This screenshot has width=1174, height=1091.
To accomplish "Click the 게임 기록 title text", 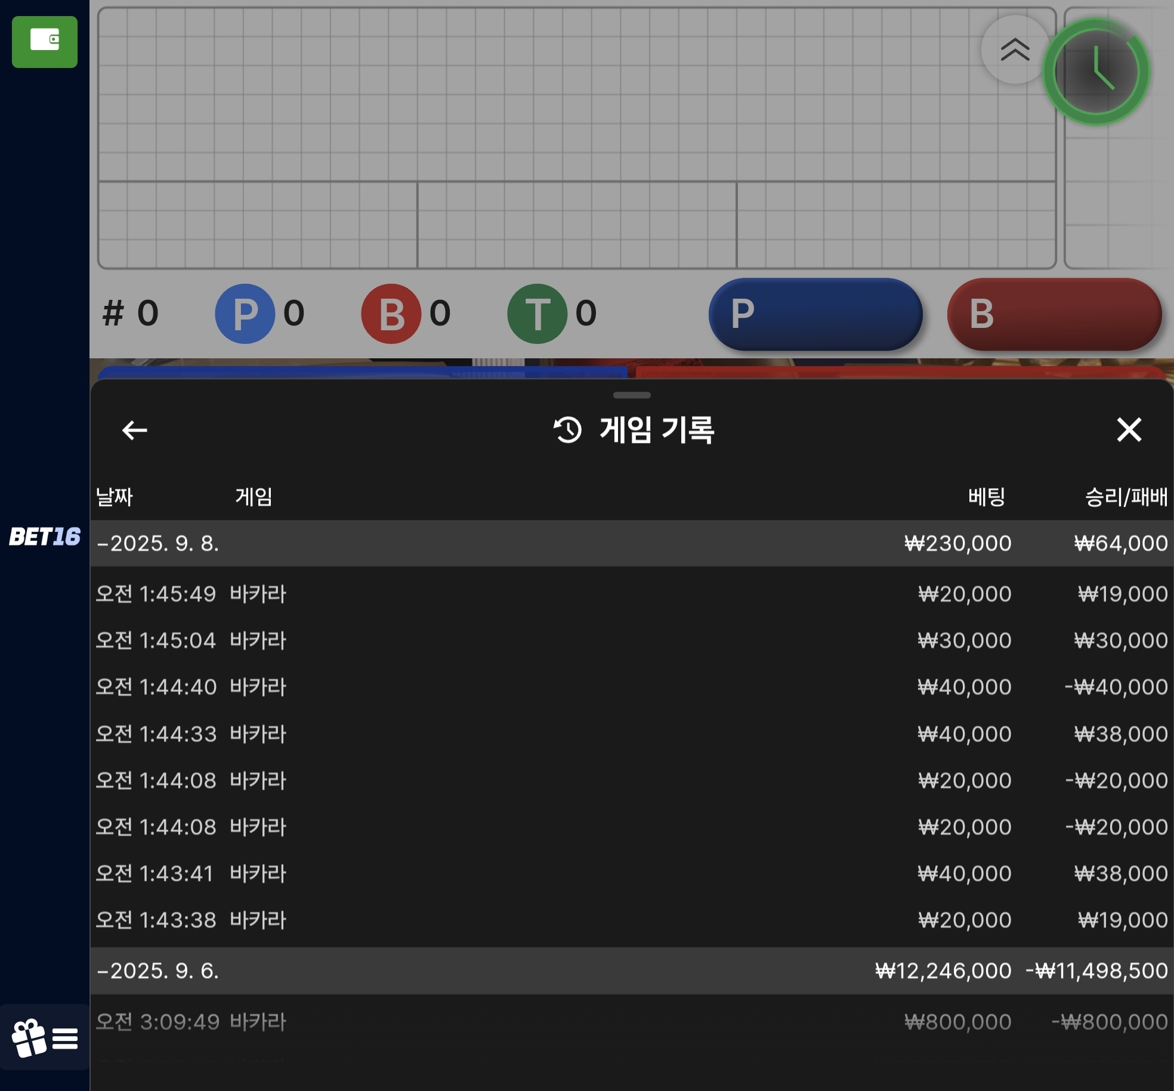I will click(x=657, y=430).
